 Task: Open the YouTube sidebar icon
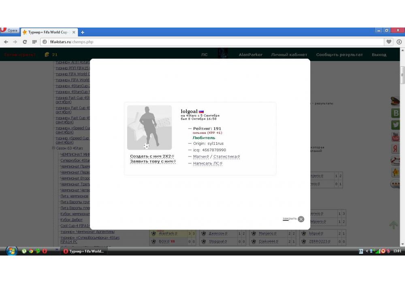tap(395, 137)
